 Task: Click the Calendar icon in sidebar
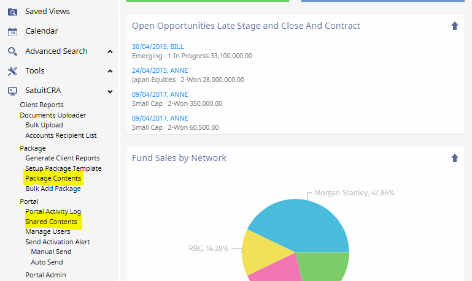click(x=12, y=31)
